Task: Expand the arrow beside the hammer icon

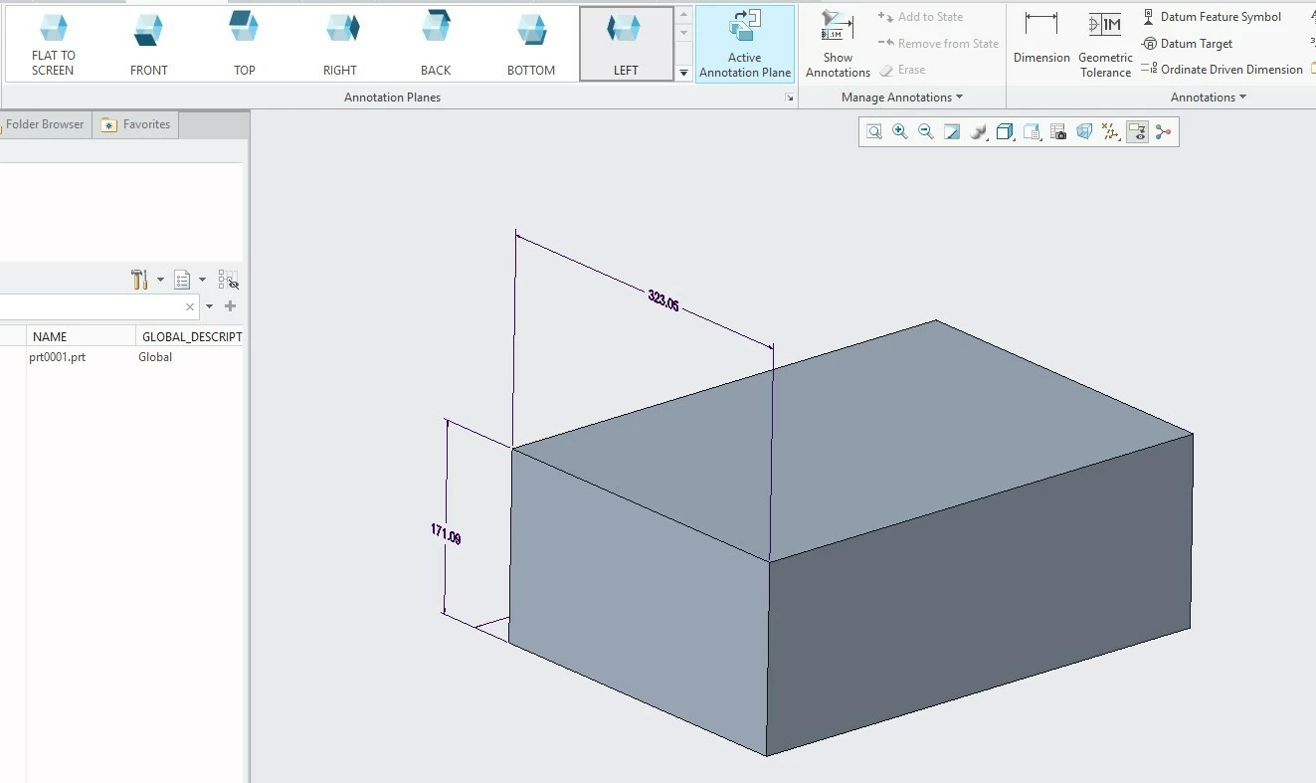Action: [x=160, y=280]
